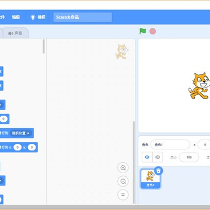Click the x value in the 滑行到 x y block
Screen dimensions: 210x210
[x=17, y=148]
